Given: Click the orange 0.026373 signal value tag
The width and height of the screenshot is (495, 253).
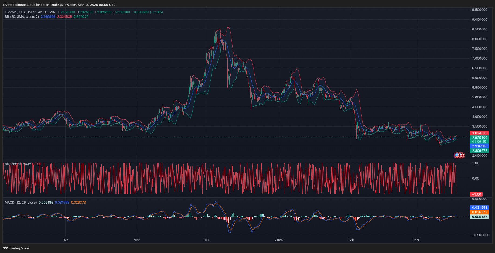Looking at the screenshot, I should pos(479,212).
